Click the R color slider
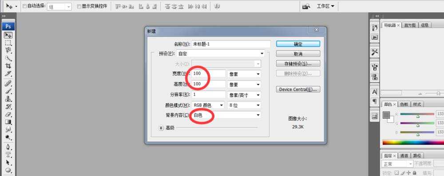This screenshot has height=176, width=444. [417, 114]
